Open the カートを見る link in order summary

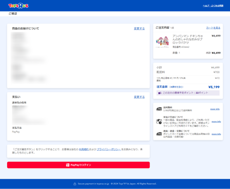(213, 28)
